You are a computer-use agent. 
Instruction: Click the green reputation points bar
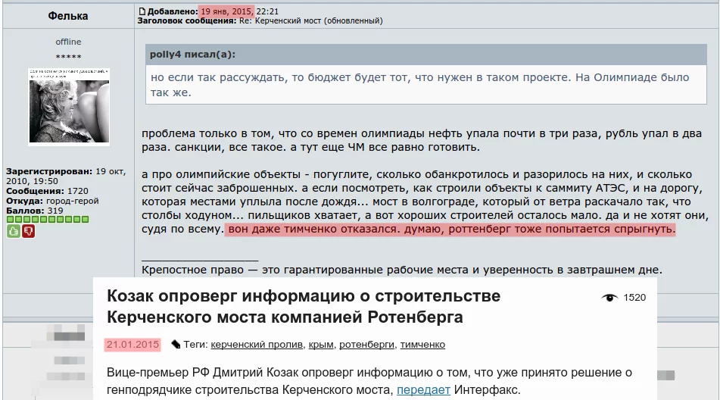coord(48,220)
